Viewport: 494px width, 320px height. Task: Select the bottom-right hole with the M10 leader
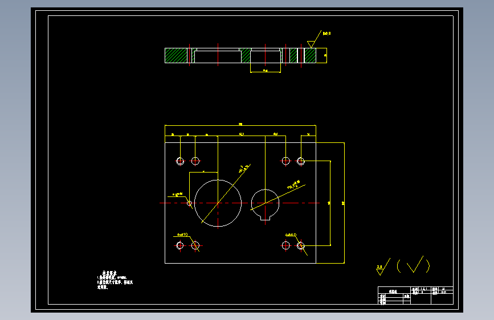(x=301, y=245)
